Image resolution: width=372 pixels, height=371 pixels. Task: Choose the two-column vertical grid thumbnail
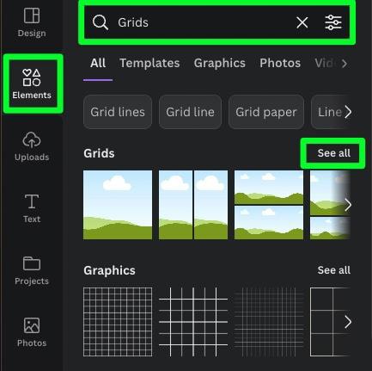193,205
